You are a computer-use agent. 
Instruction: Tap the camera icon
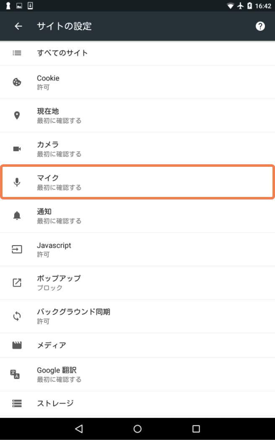coord(17,149)
